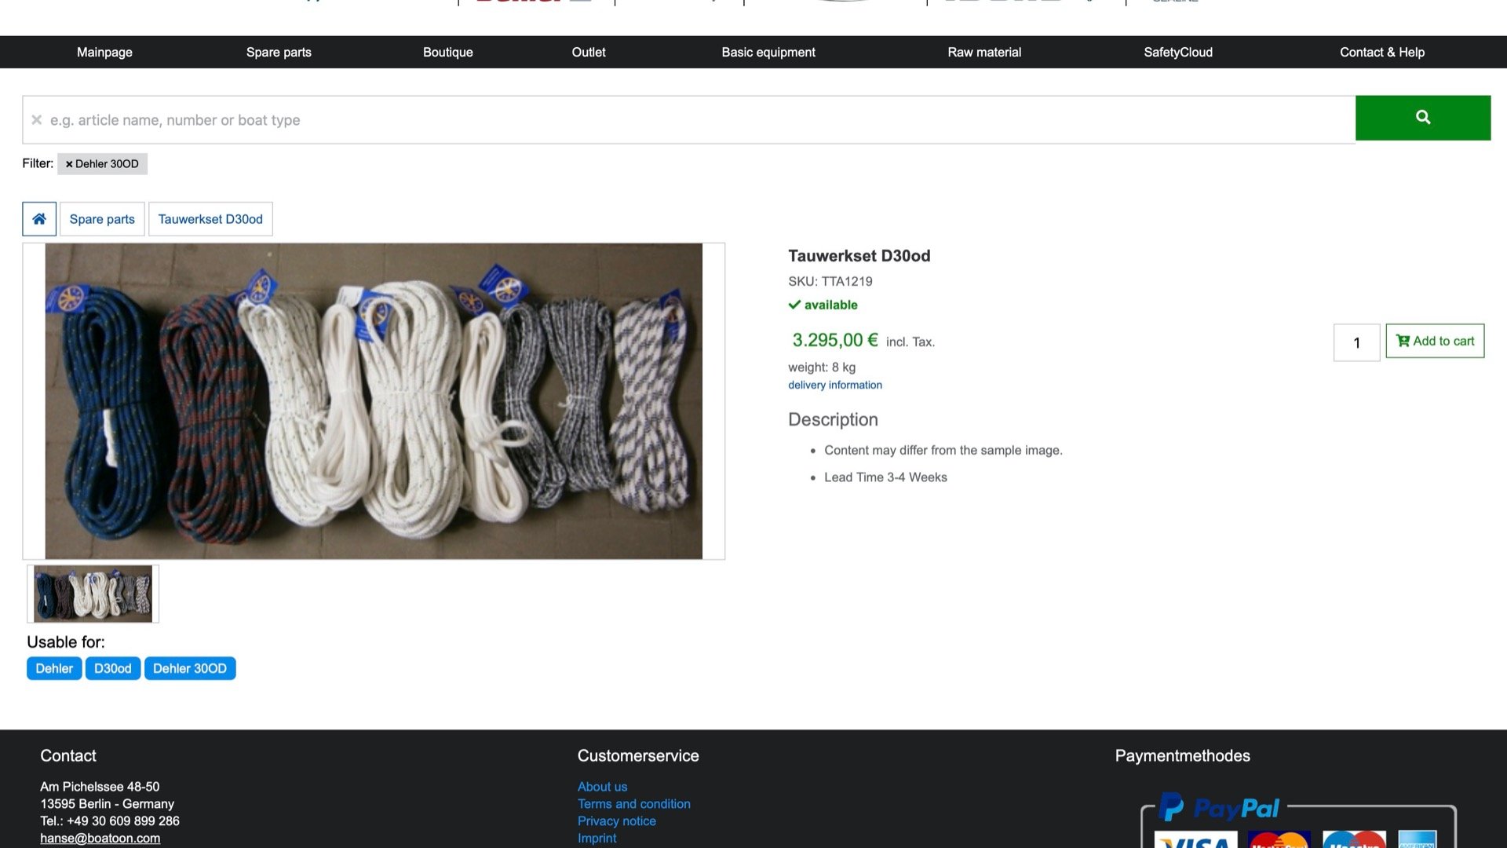Click the PayPal payment logo

point(1219,807)
